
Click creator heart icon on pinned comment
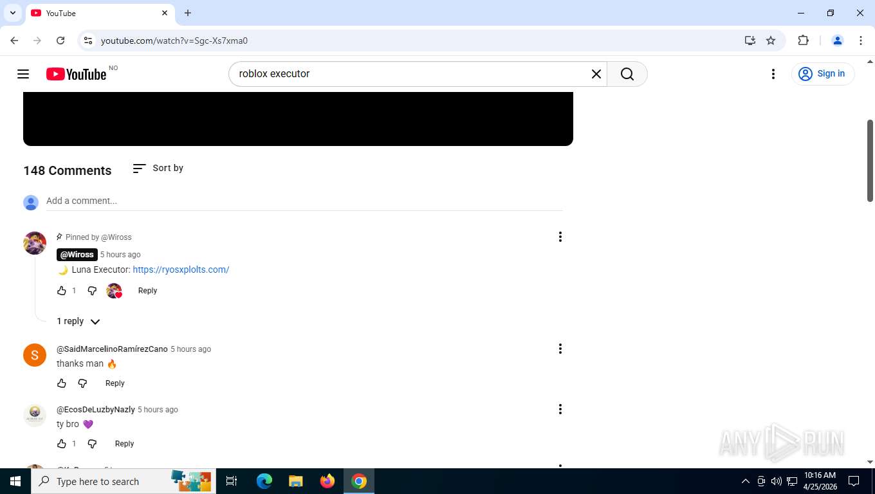[114, 291]
